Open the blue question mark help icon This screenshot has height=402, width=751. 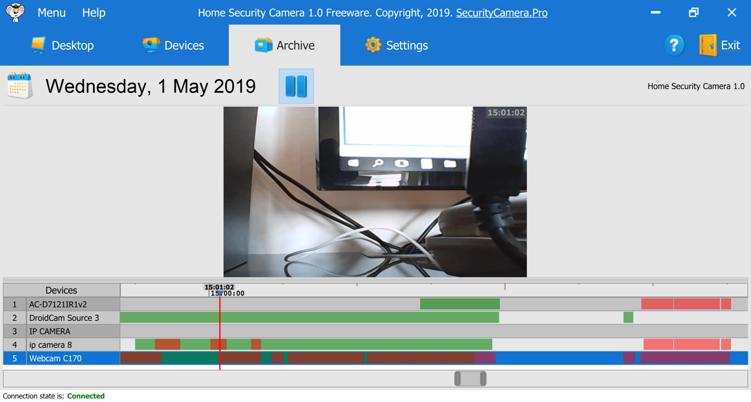pos(674,45)
